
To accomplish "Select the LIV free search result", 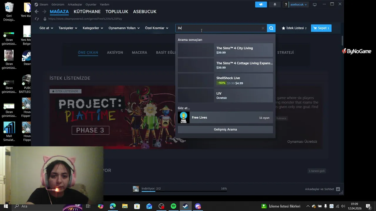I will pyautogui.click(x=225, y=96).
